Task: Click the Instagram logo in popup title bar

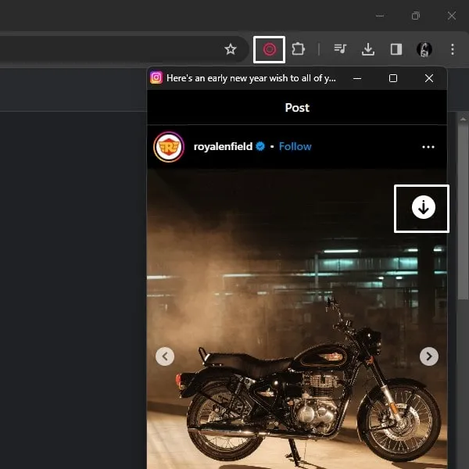Action: point(156,77)
